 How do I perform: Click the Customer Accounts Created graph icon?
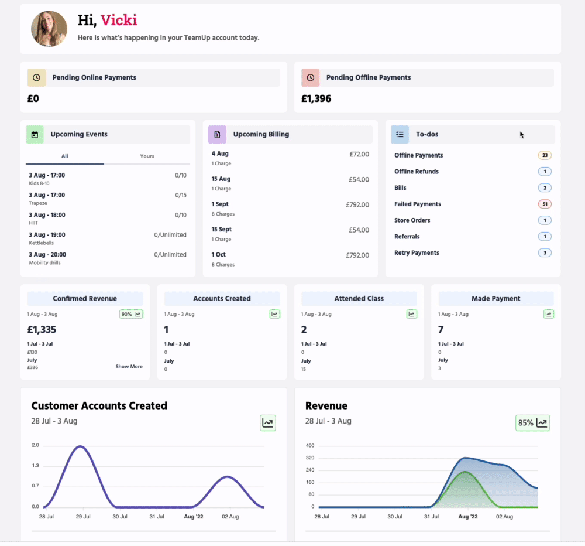(x=268, y=422)
